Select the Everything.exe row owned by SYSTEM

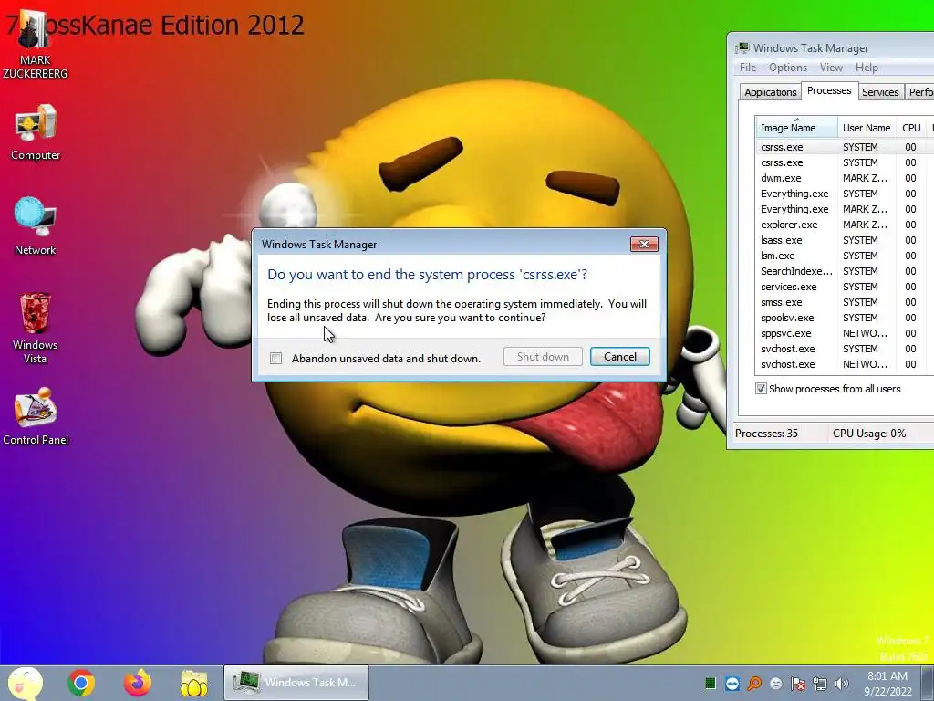tap(845, 194)
